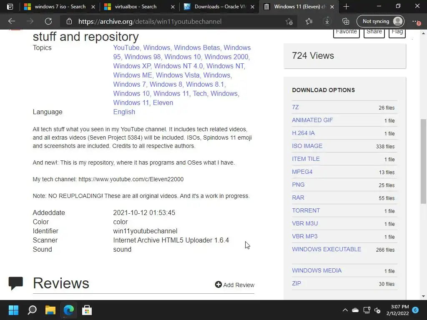Open the VBR MP3 download option
The width and height of the screenshot is (427, 320).
[x=304, y=237]
